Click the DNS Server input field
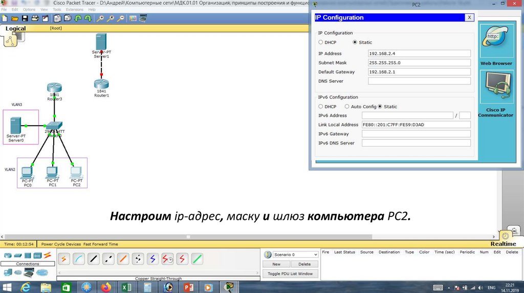This screenshot has width=524, height=293. [419, 81]
